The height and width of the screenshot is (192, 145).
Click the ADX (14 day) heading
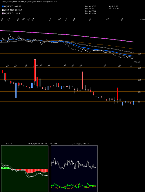tap(72, 143)
